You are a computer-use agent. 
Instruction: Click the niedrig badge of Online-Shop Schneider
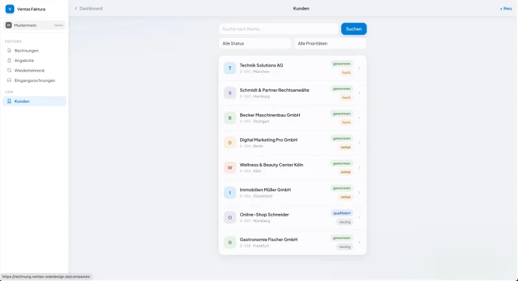pos(344,222)
